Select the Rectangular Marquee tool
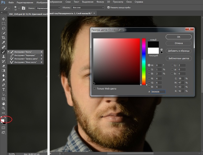 [x=4, y=23]
